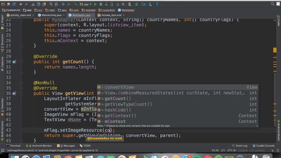Click the Copy toolbar icon
This screenshot has width=281, height=158.
tap(39, 4)
